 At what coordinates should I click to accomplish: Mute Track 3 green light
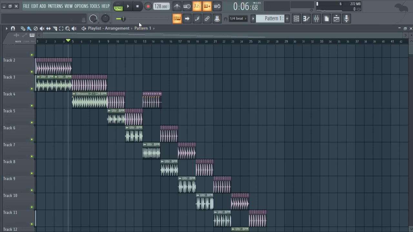[32, 88]
